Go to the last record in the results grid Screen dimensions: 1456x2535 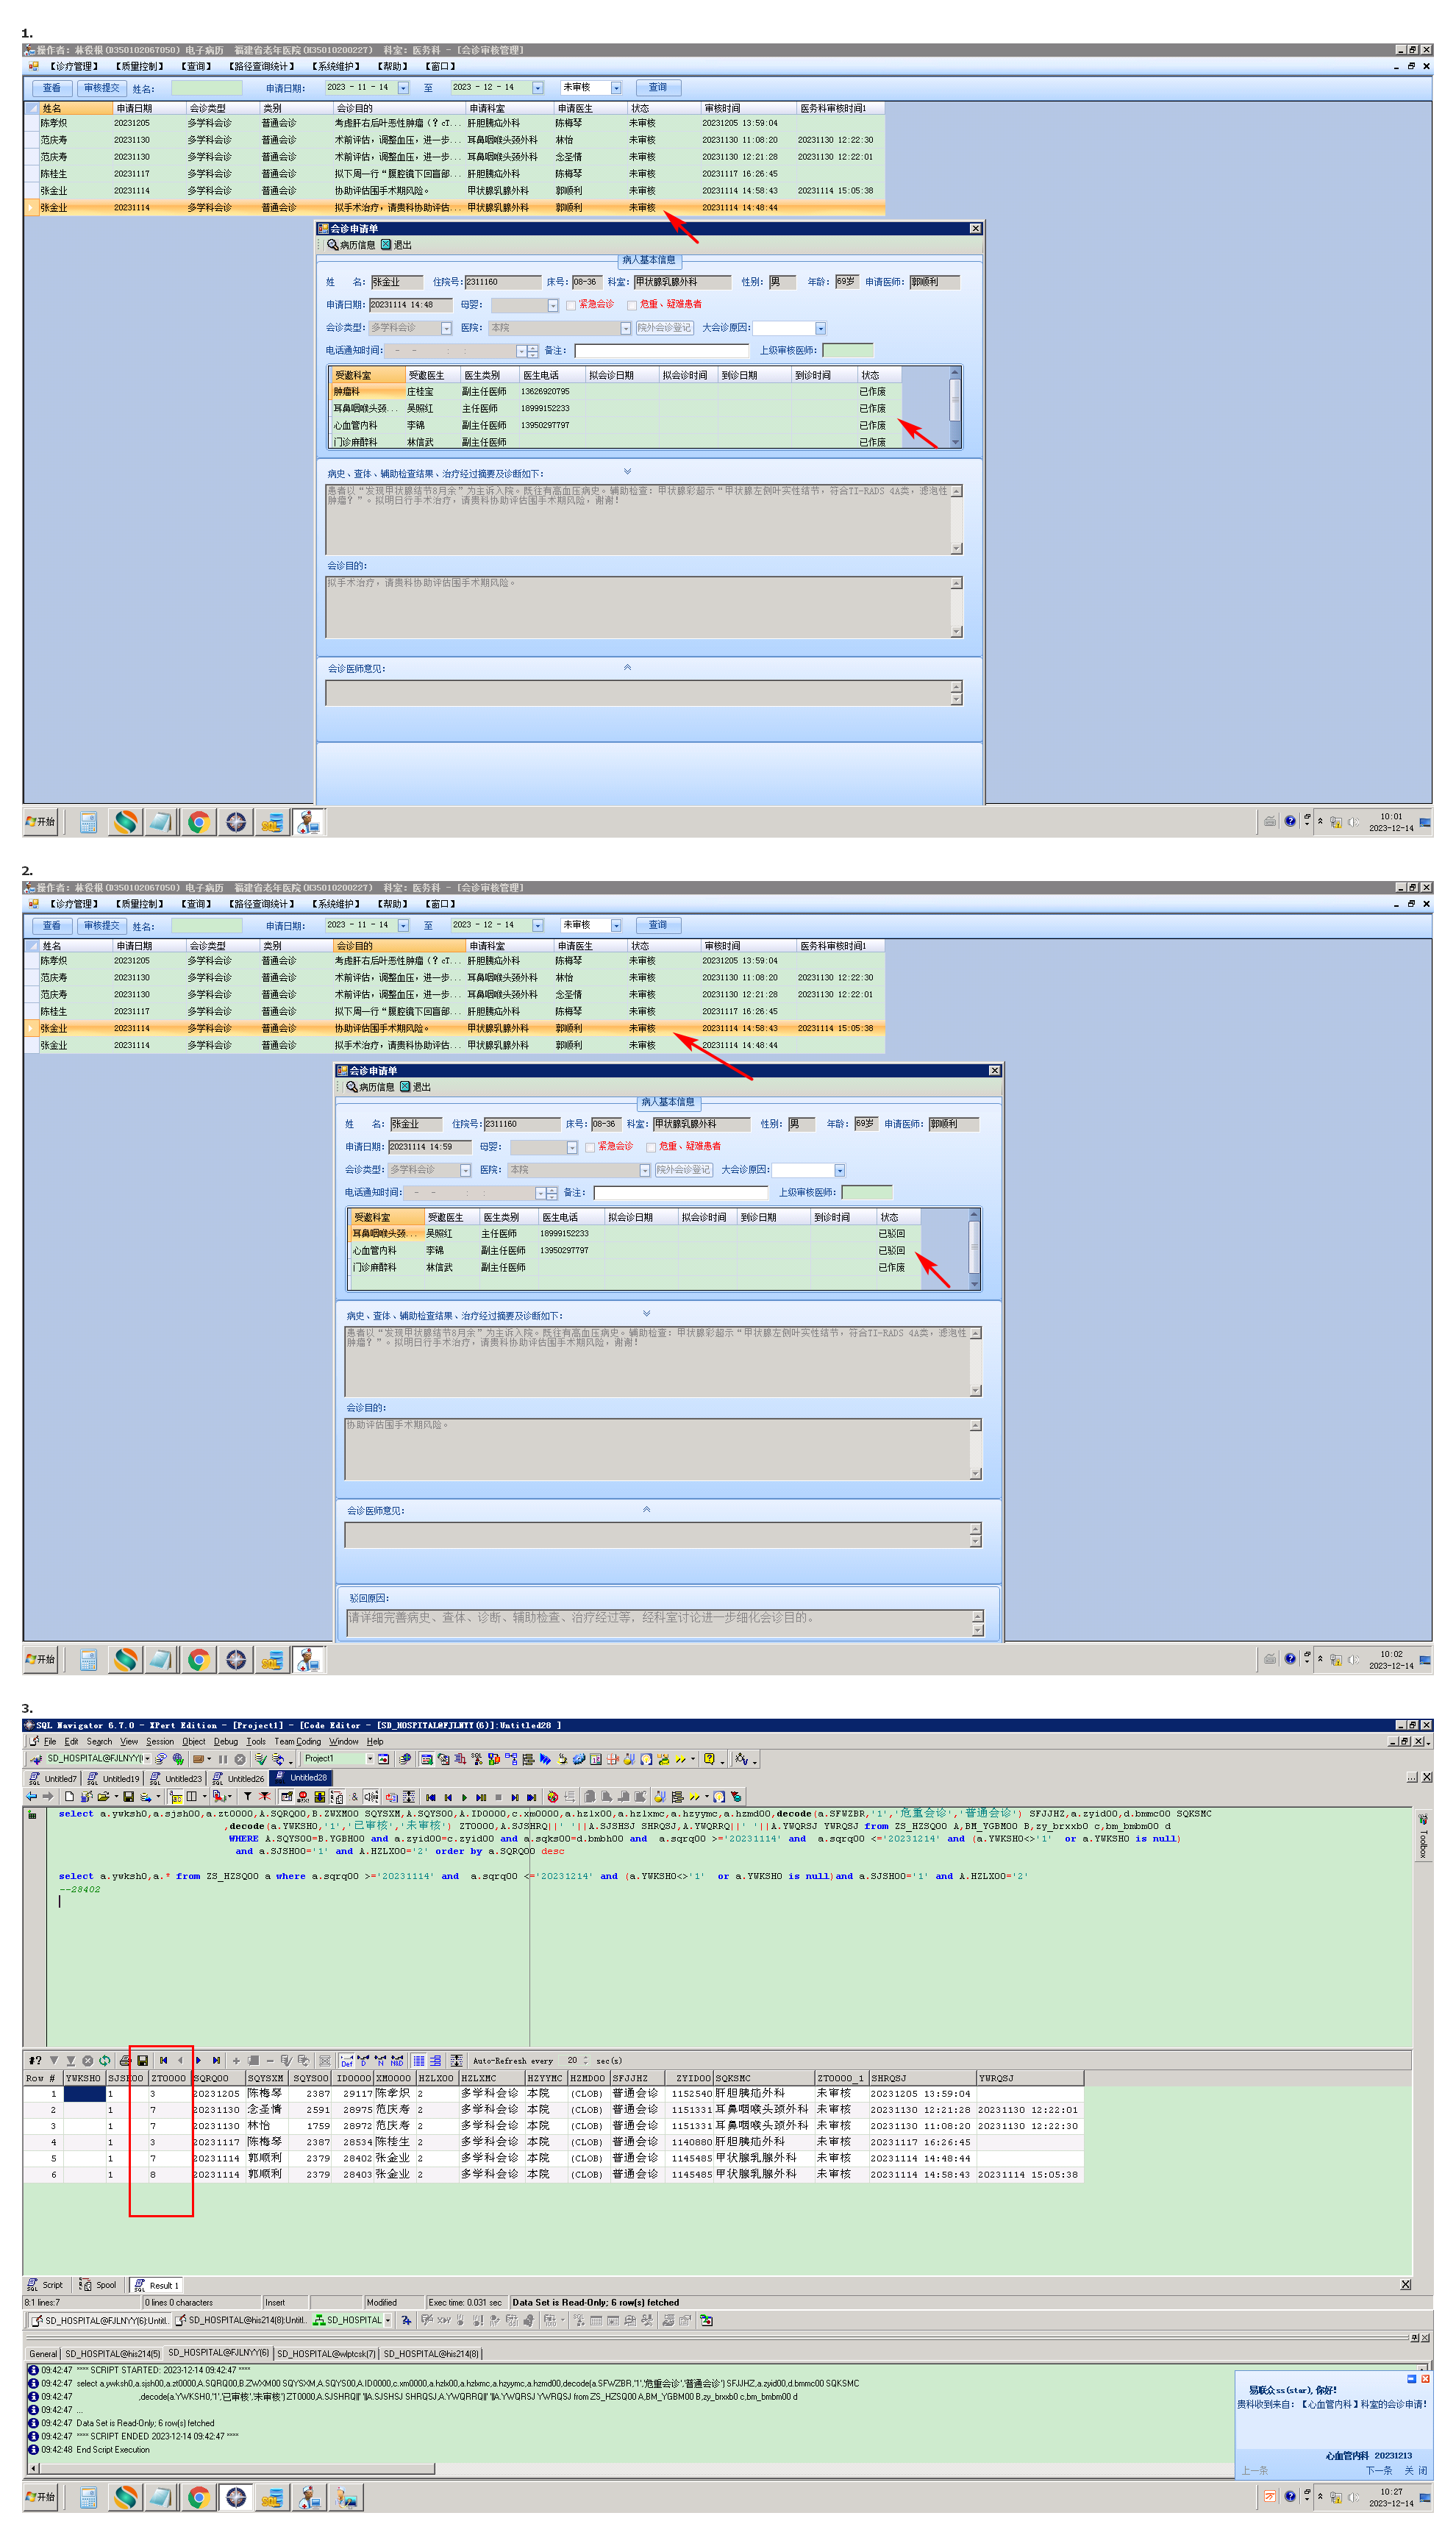[216, 2061]
